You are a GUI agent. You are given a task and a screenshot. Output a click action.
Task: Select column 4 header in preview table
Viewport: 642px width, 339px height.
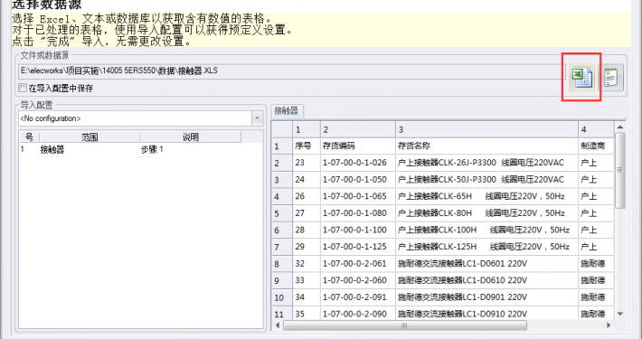click(x=596, y=129)
